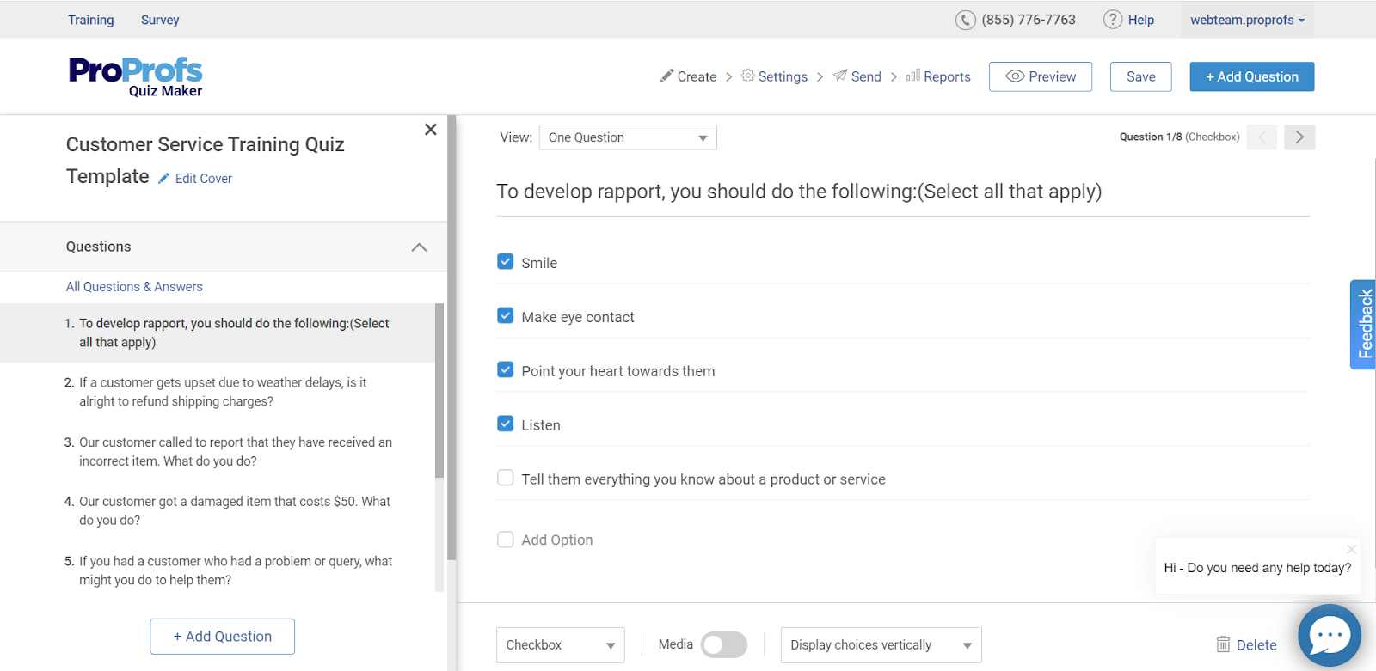The image size is (1376, 671).
Task: Toggle the Media switch on
Action: [x=724, y=644]
